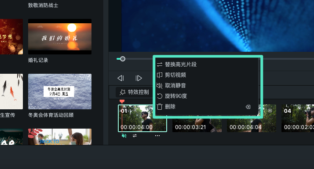
Task: Click the muted speaker icon beside 取消静音
Action: point(159,86)
